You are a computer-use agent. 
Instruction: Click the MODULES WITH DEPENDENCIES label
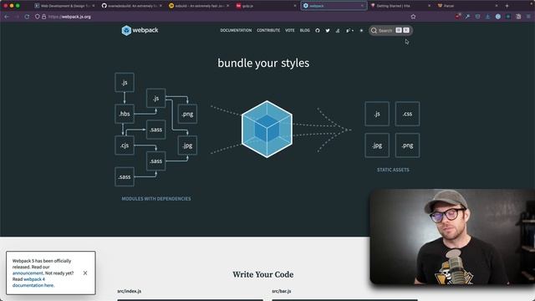click(156, 199)
